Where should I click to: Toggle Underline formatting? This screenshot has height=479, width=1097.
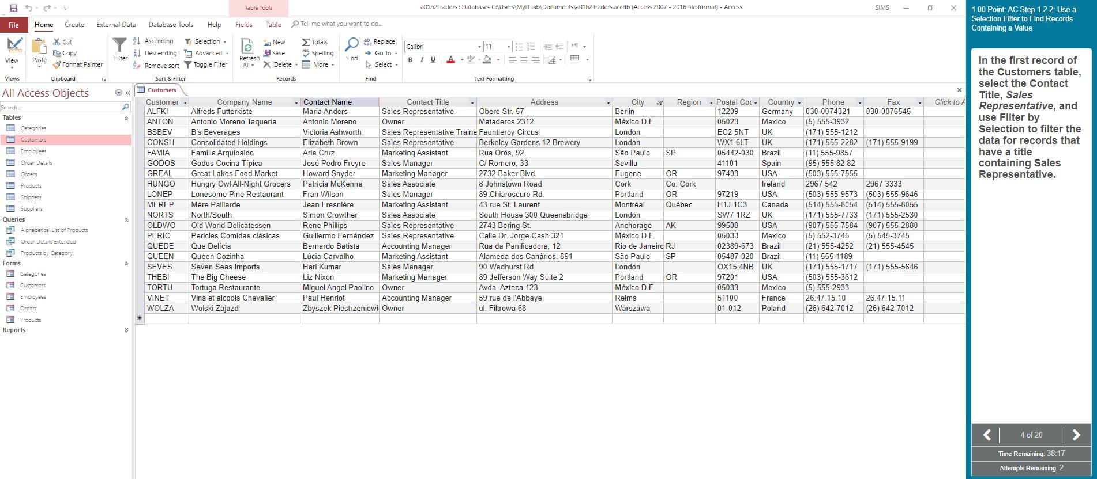point(433,59)
